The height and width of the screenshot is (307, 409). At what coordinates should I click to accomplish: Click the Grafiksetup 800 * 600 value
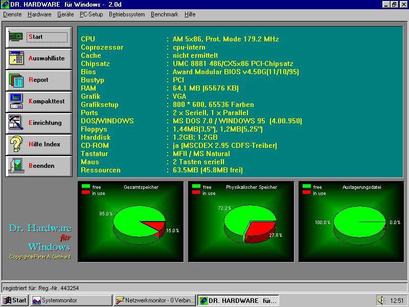coord(213,105)
